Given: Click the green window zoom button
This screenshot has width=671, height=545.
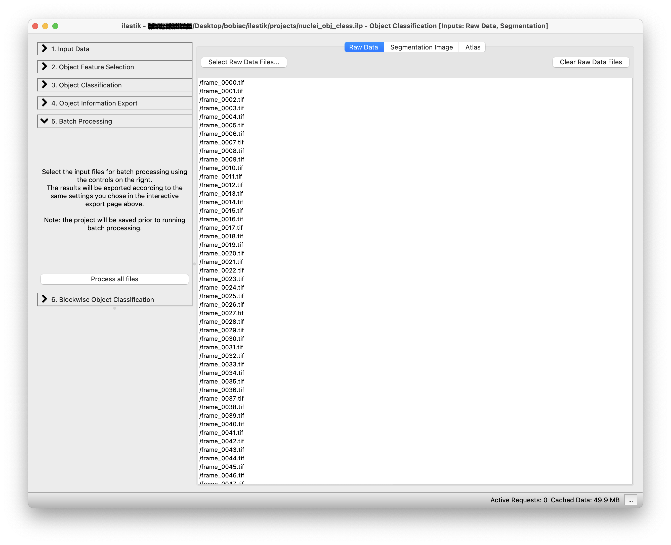Looking at the screenshot, I should point(55,26).
